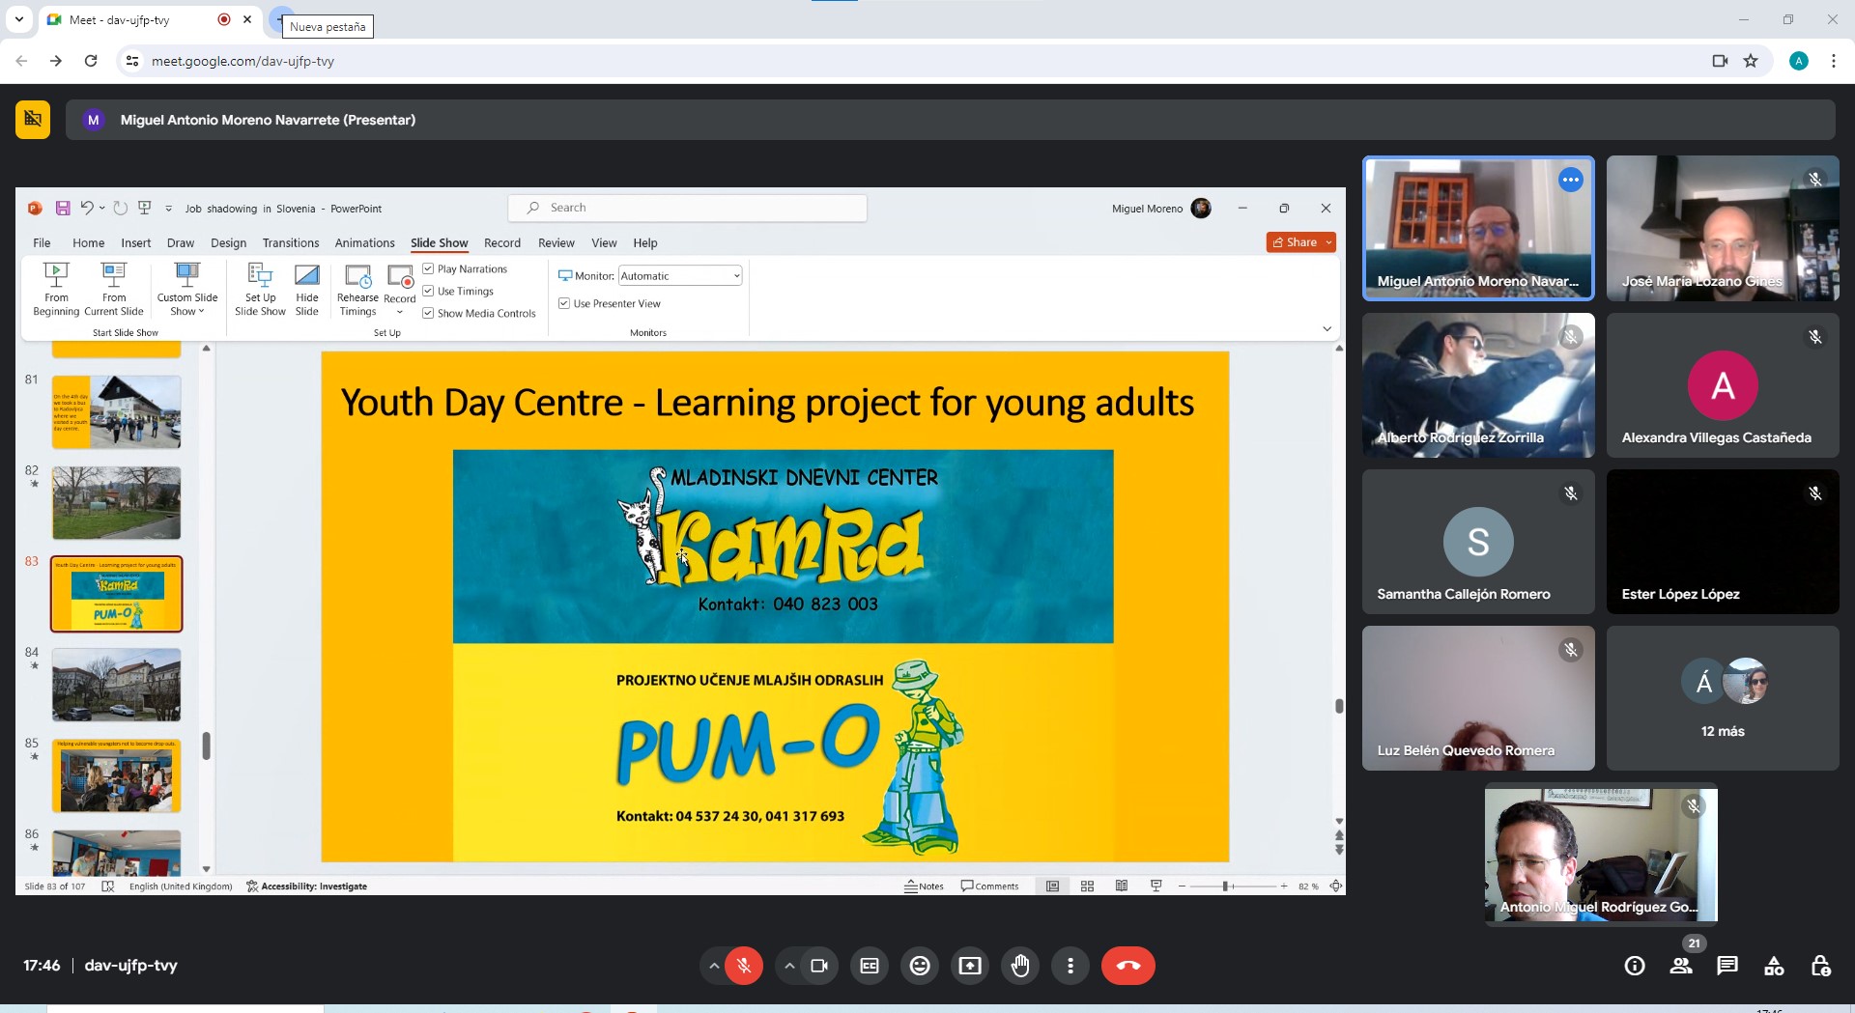1855x1013 pixels.
Task: Click the From Beginning slide show icon
Action: (56, 289)
